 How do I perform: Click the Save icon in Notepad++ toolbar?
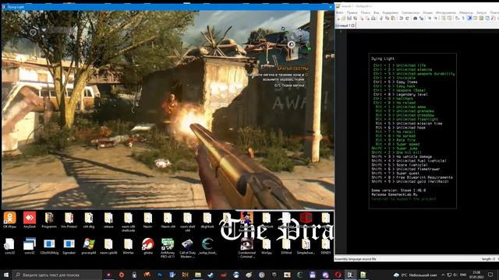pos(349,19)
